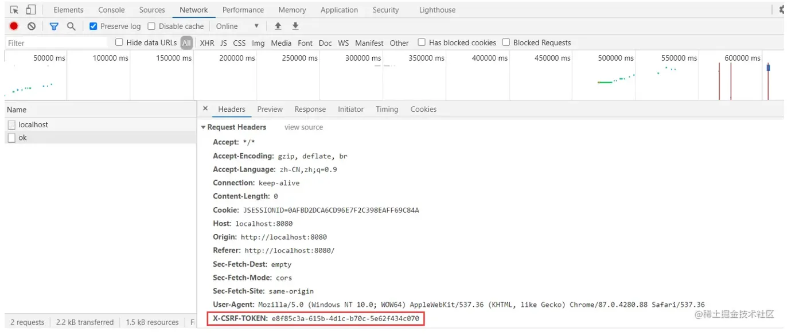Filter requests by XHR
The width and height of the screenshot is (803, 335).
click(x=207, y=43)
